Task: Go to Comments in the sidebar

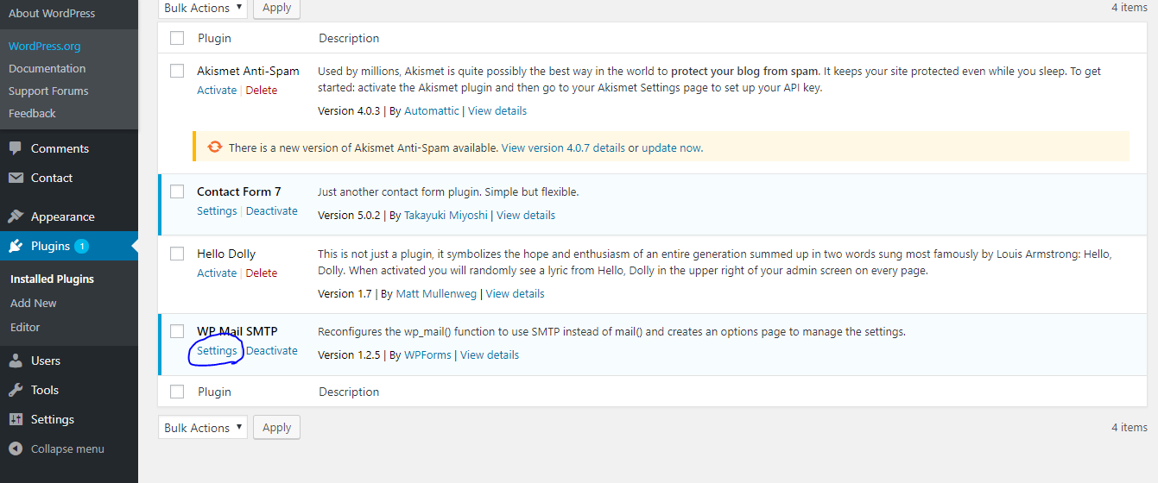Action: pyautogui.click(x=60, y=148)
